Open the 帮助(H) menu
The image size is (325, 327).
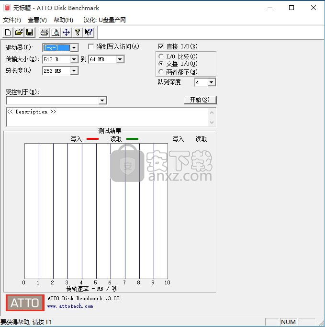(63, 20)
